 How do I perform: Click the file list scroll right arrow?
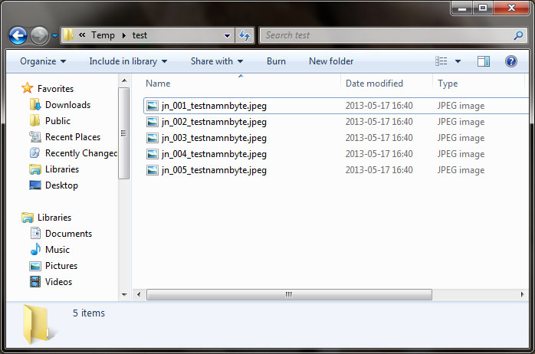[x=522, y=294]
